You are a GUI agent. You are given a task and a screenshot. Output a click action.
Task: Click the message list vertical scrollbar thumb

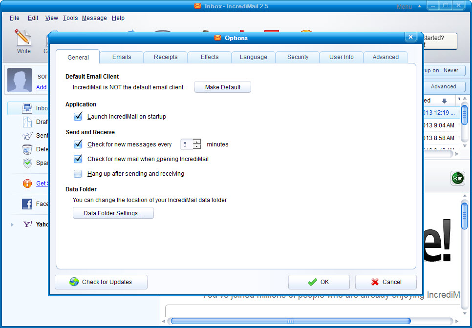coord(465,115)
